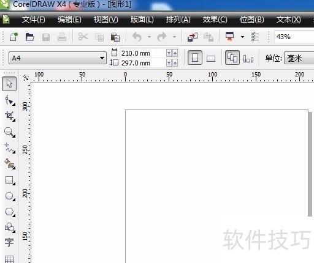Click the ruler origin corner icon

(x=26, y=78)
